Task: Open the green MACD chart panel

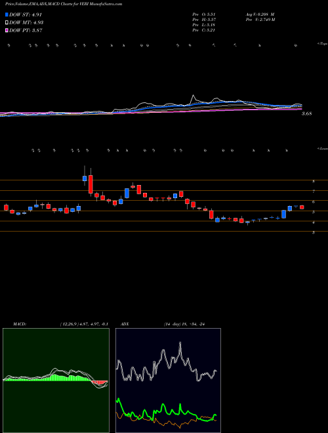Action: pyautogui.click(x=56, y=381)
